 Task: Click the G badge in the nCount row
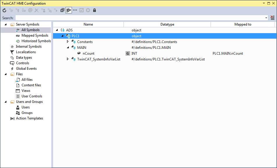(128, 53)
